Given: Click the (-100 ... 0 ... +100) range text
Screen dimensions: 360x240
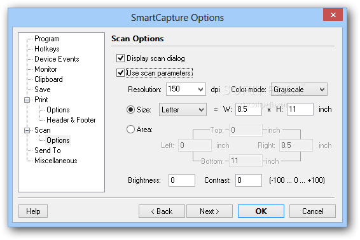Looking at the screenshot, I should (x=297, y=180).
